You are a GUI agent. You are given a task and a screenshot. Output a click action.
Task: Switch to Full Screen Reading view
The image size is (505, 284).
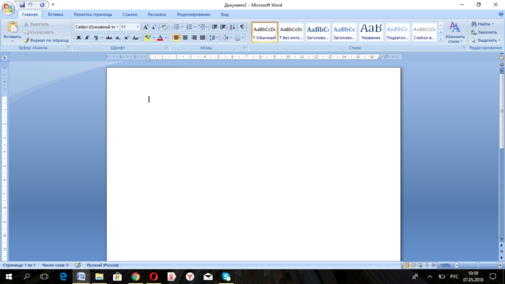[413, 265]
